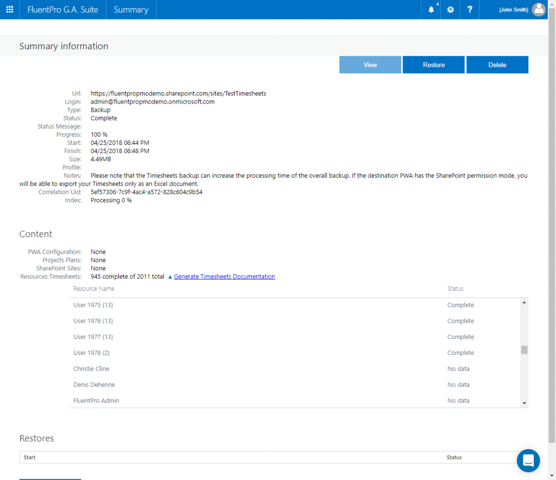Screen dimensions: 556x480
Task: Select the User 1977 (13) row
Action: click(295, 337)
